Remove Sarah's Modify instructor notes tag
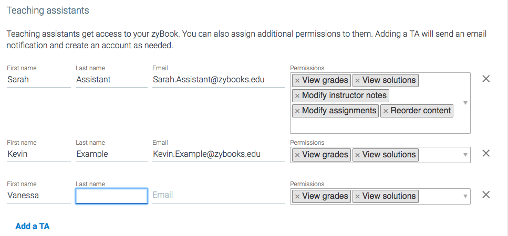 297,95
